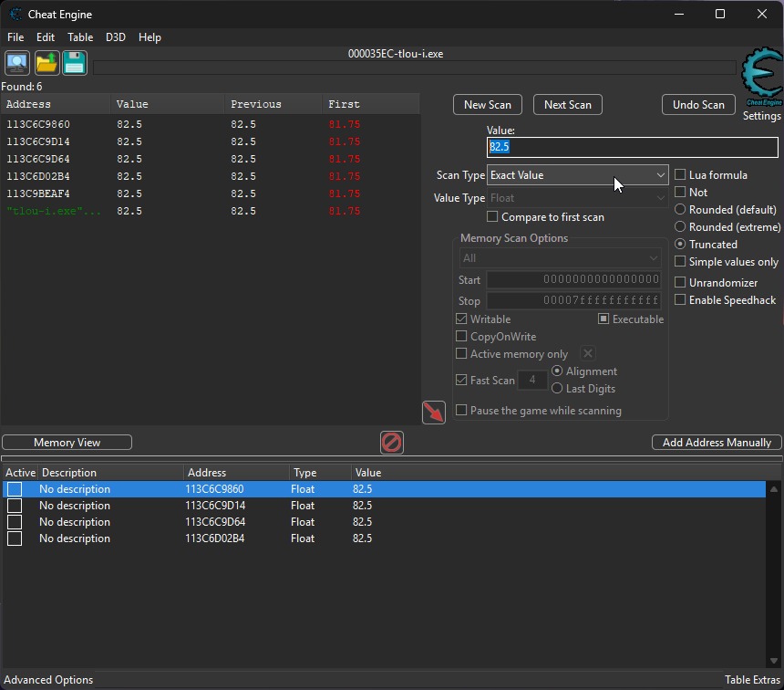Click the scan progress bar
This screenshot has height=690, width=784.
415,68
